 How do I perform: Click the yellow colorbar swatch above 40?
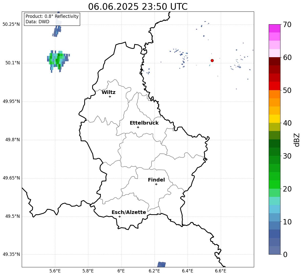(275, 119)
